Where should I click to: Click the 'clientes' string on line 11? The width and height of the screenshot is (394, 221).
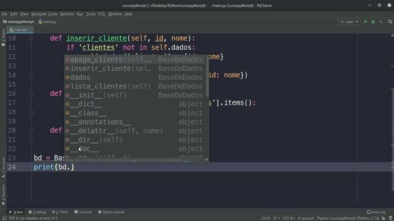coord(98,47)
